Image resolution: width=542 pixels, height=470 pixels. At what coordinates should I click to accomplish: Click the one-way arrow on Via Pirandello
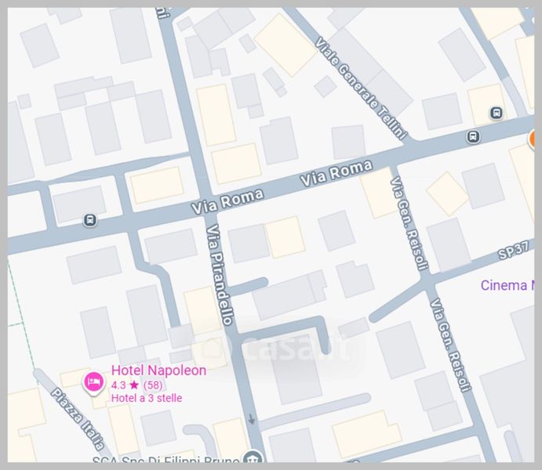251,419
